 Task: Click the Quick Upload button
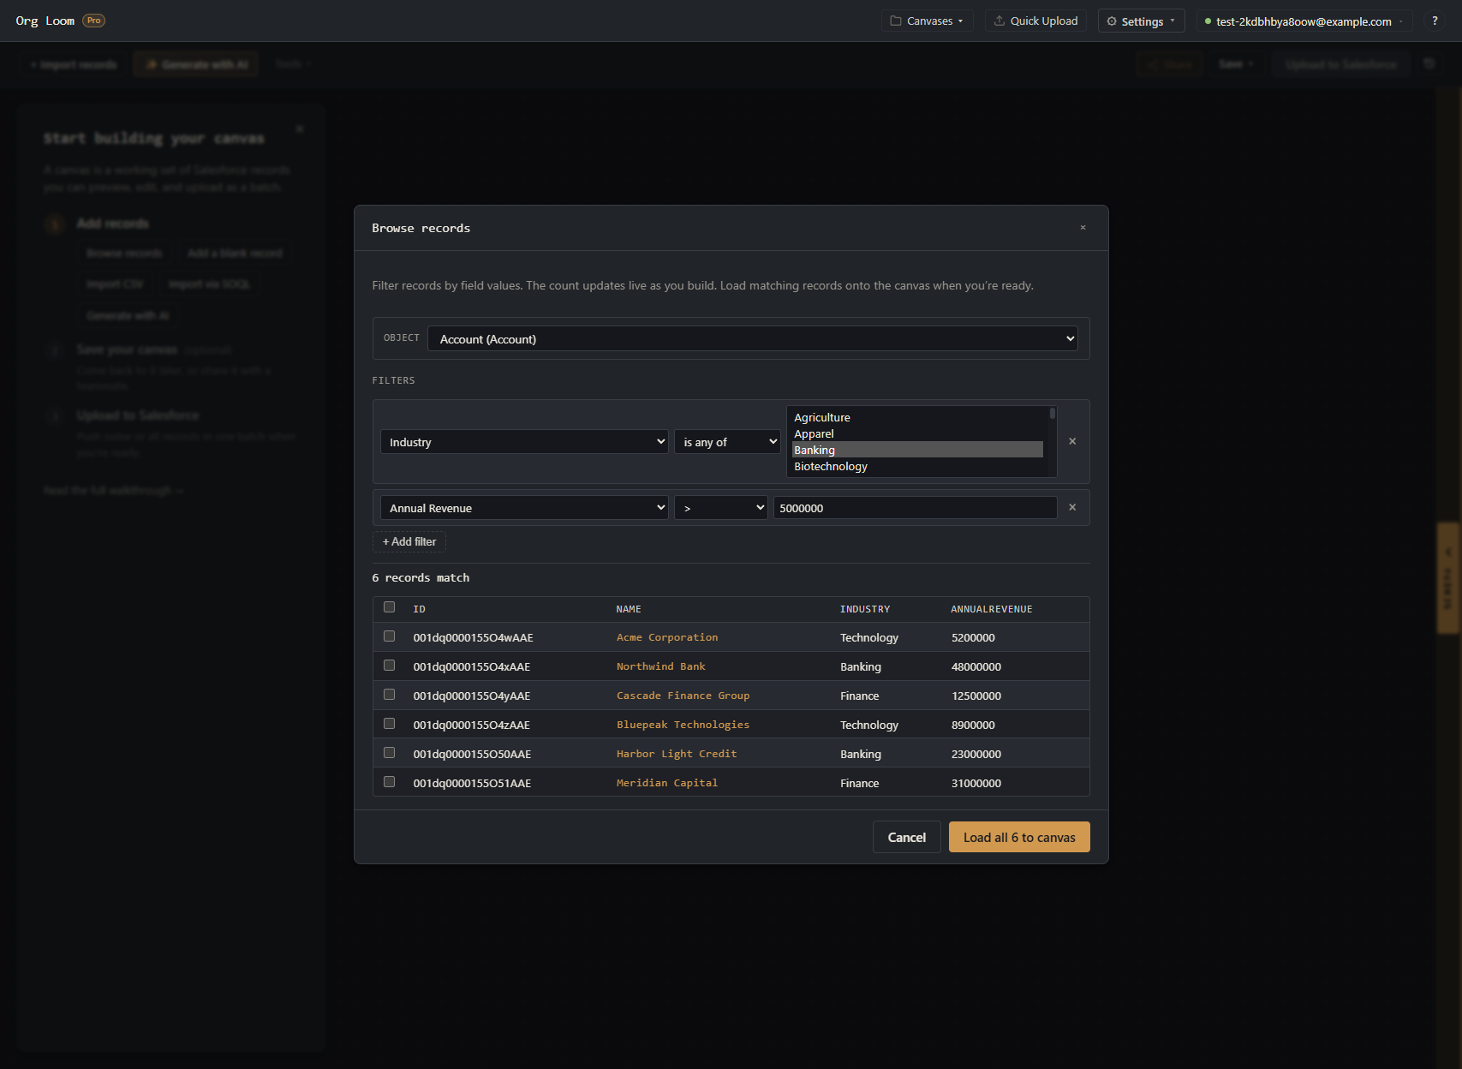(1035, 21)
